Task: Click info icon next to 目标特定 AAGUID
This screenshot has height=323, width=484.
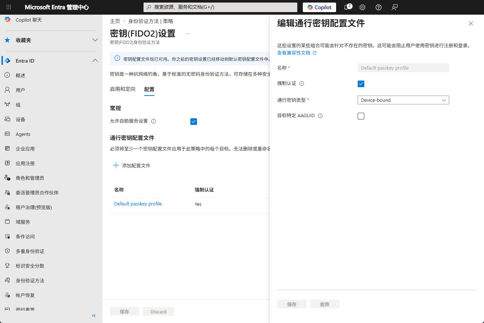Action: [x=320, y=116]
